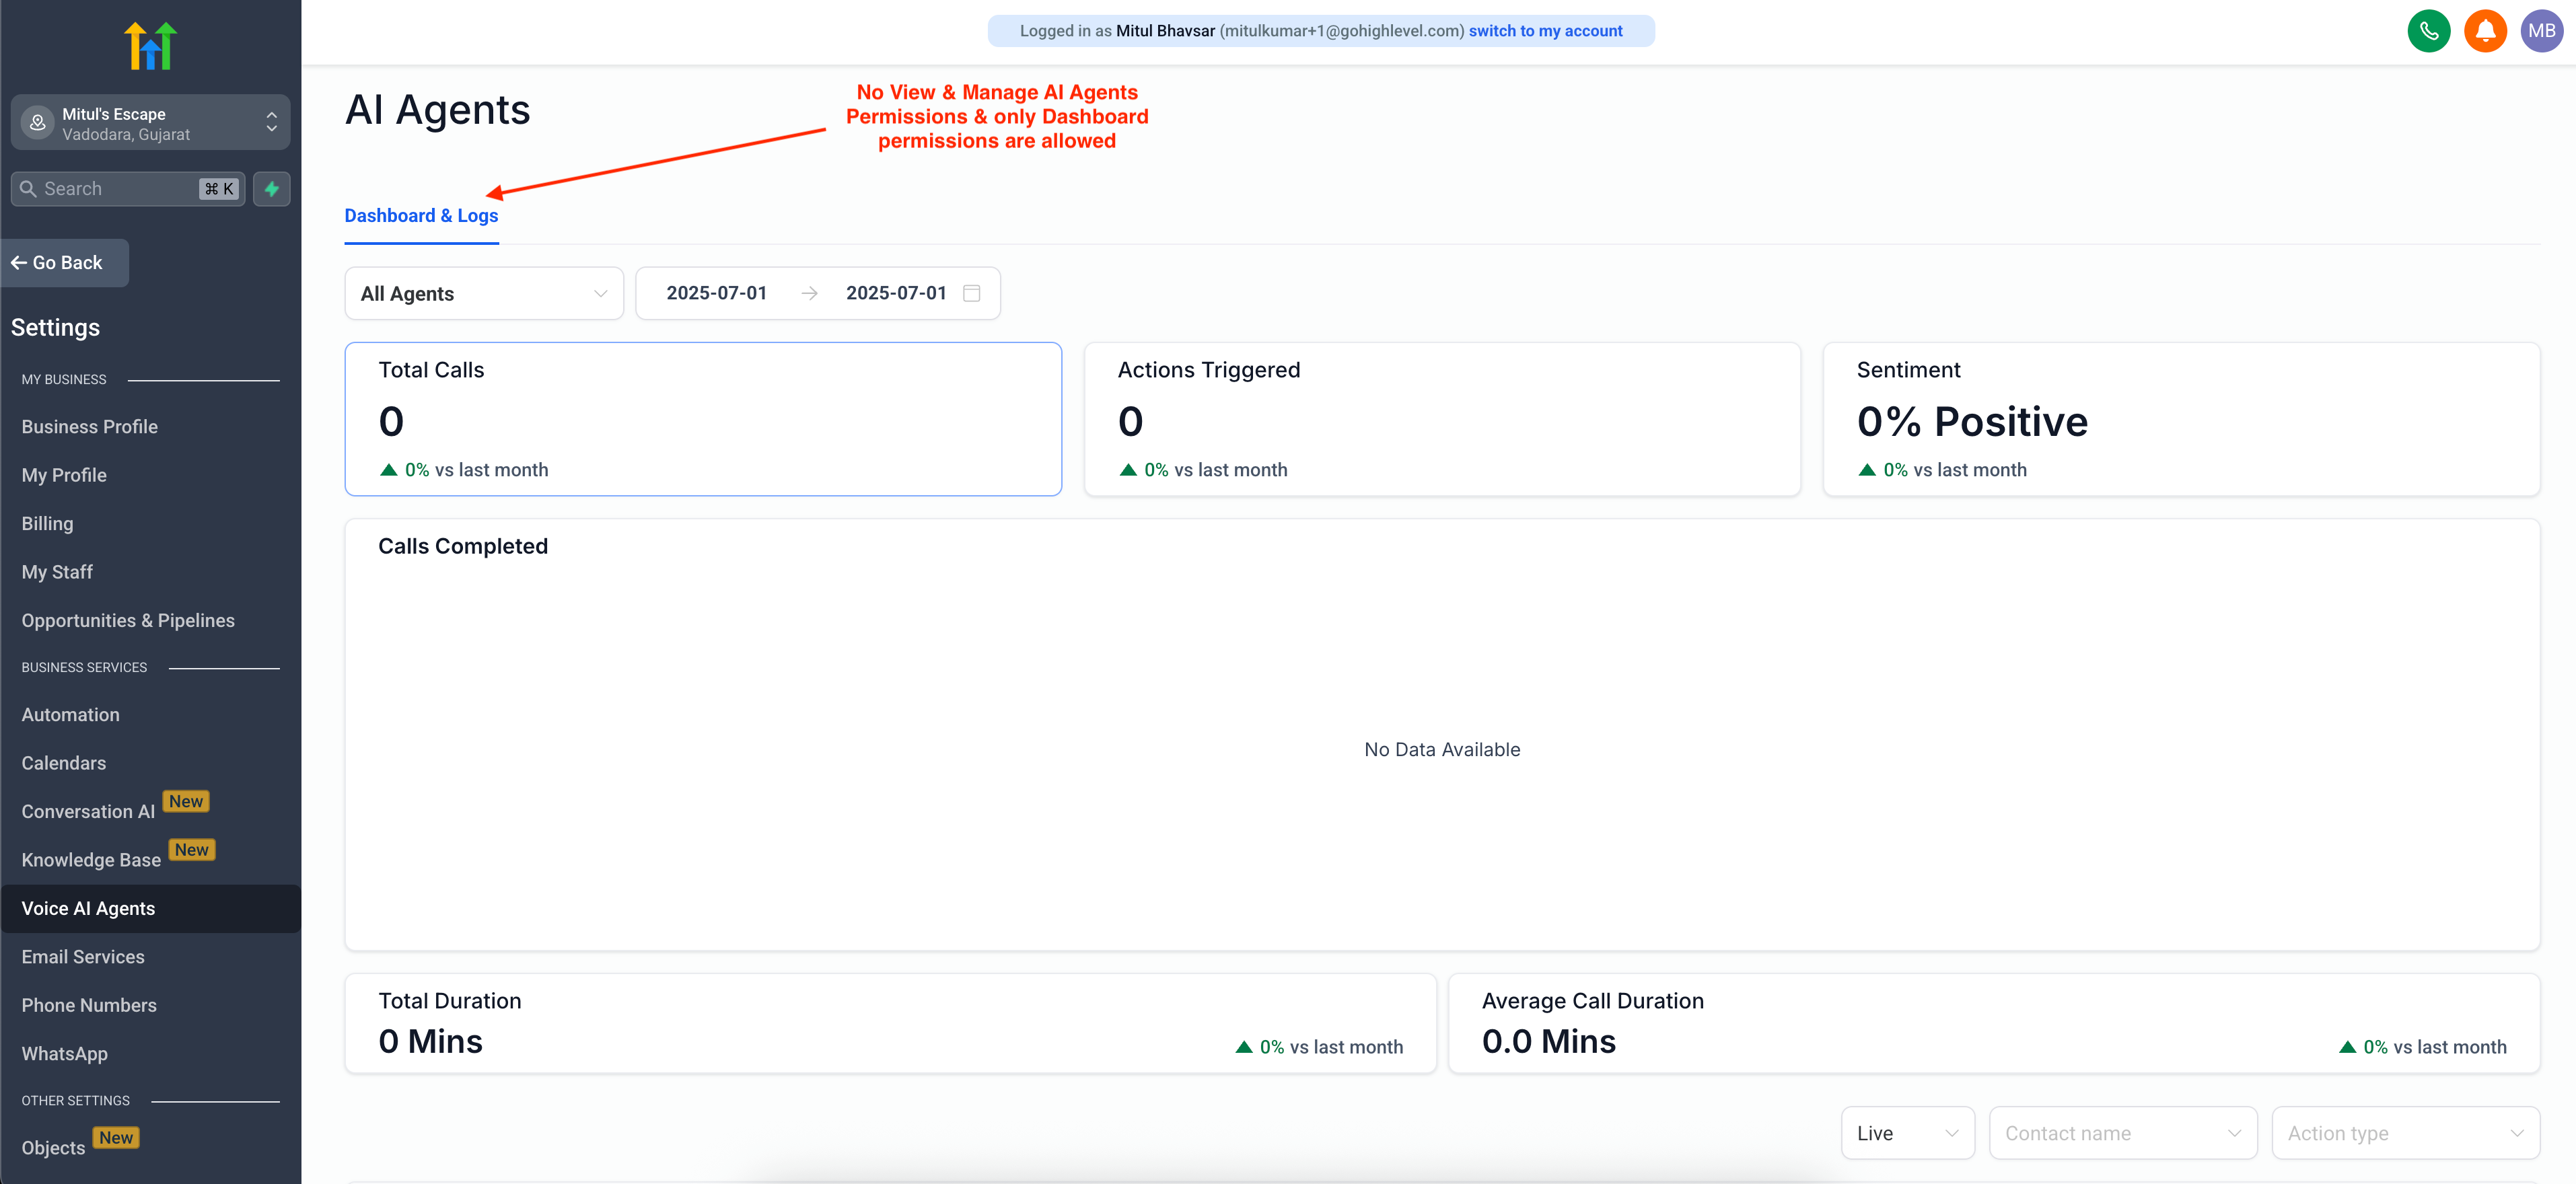
Task: Open the green phone icon
Action: [x=2429, y=30]
